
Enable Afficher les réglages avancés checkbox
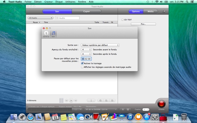(82, 67)
